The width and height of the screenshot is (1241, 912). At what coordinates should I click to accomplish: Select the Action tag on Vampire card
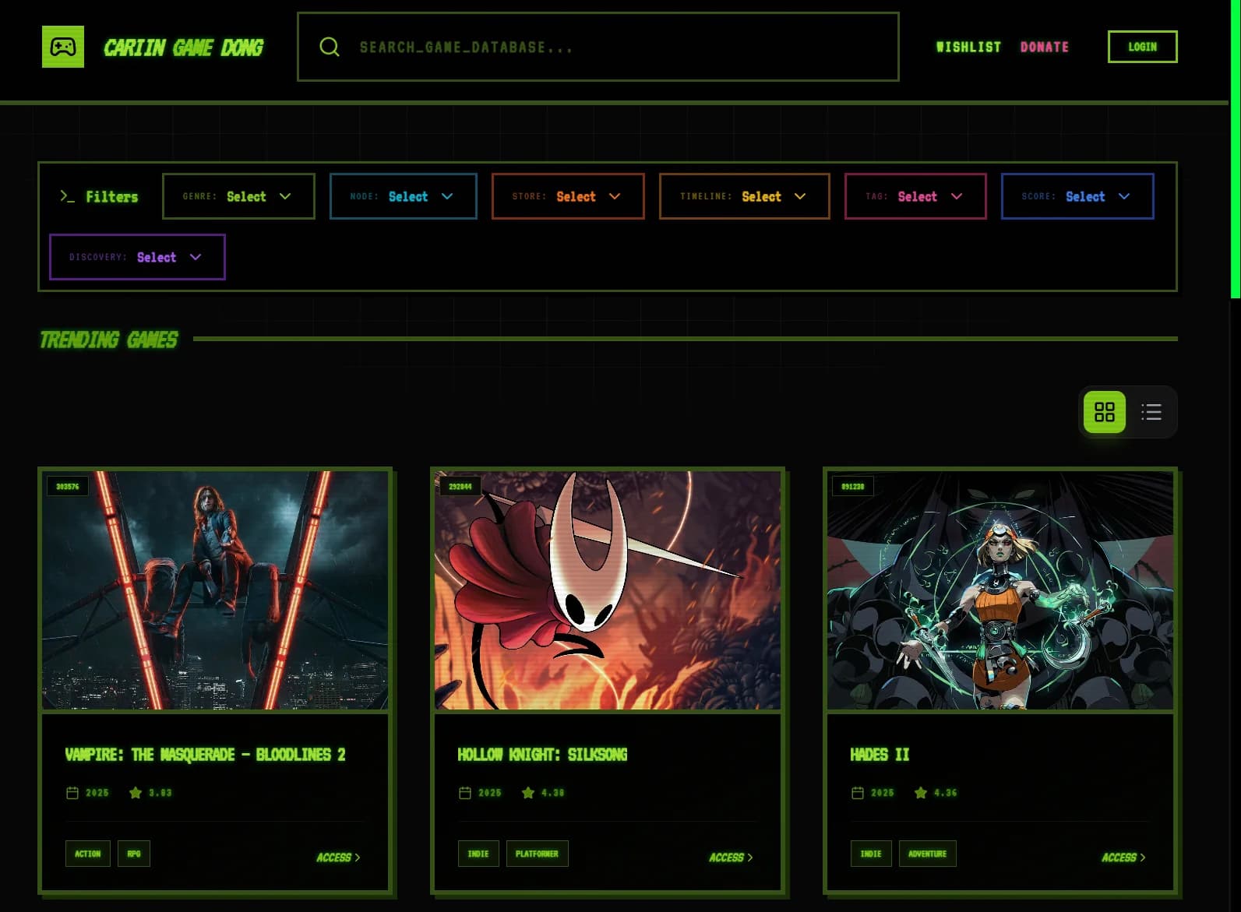88,854
